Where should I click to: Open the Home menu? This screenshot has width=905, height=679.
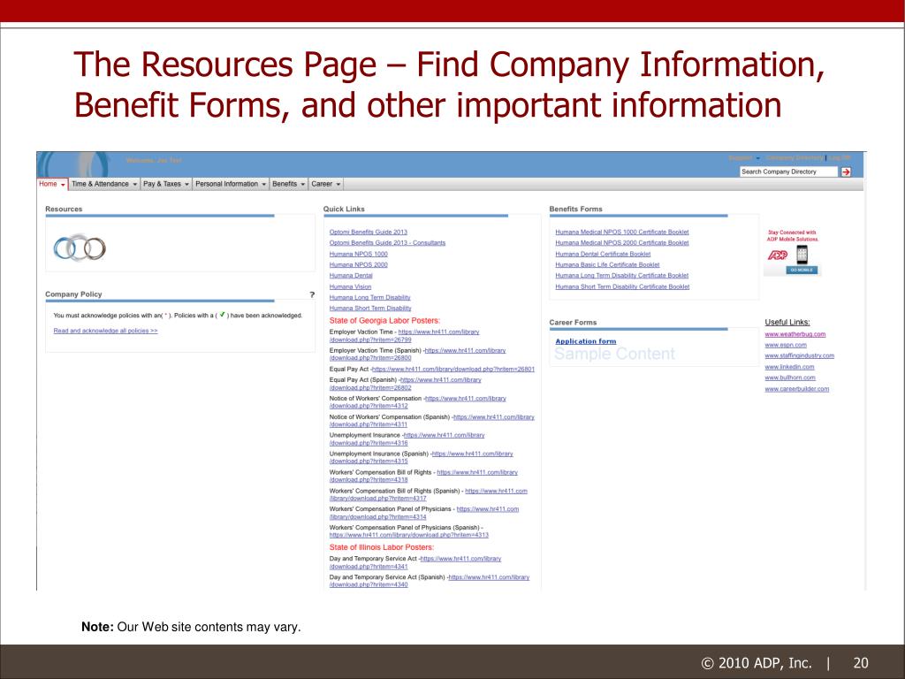(x=52, y=184)
